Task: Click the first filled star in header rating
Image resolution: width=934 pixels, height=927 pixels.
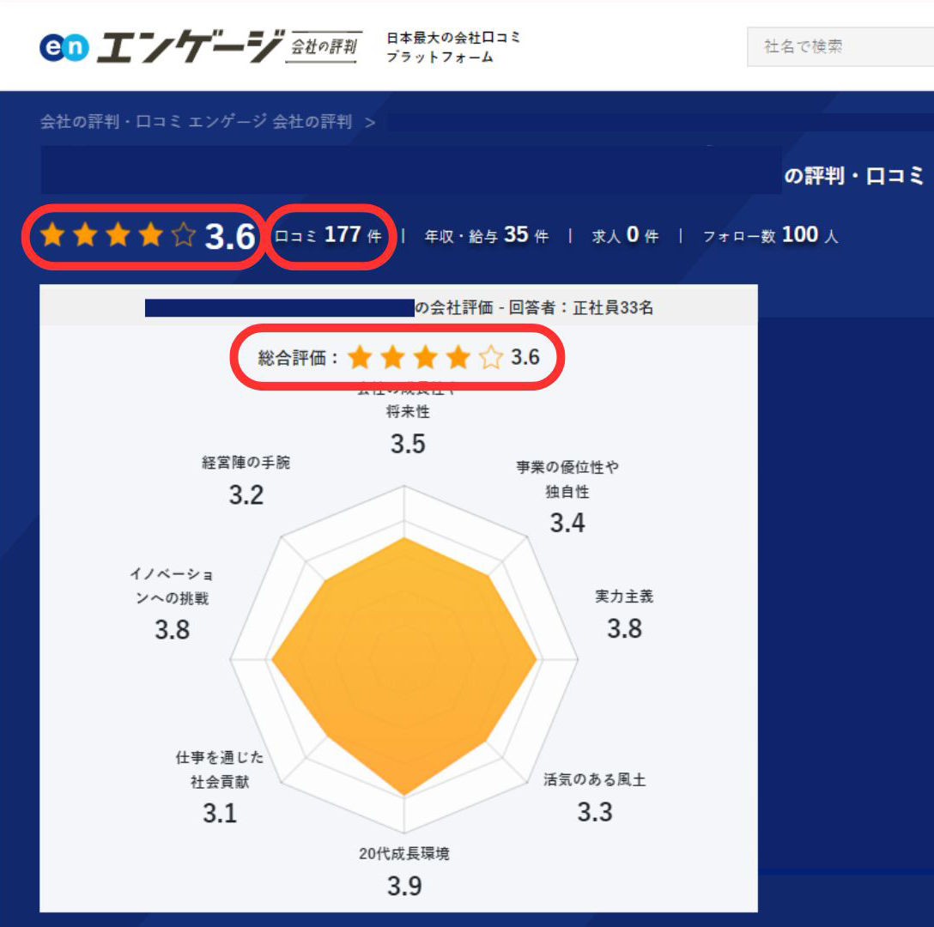Action: pos(53,235)
